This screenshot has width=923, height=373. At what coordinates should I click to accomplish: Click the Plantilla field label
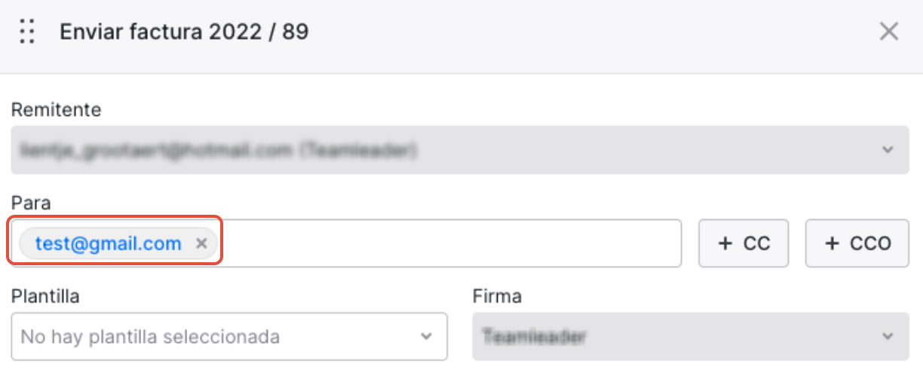[x=45, y=296]
